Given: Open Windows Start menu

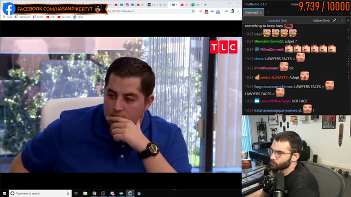Looking at the screenshot, I should [x=4, y=193].
